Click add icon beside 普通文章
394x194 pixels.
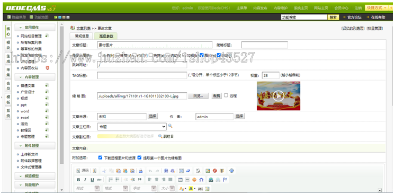pyautogui.click(x=47, y=85)
